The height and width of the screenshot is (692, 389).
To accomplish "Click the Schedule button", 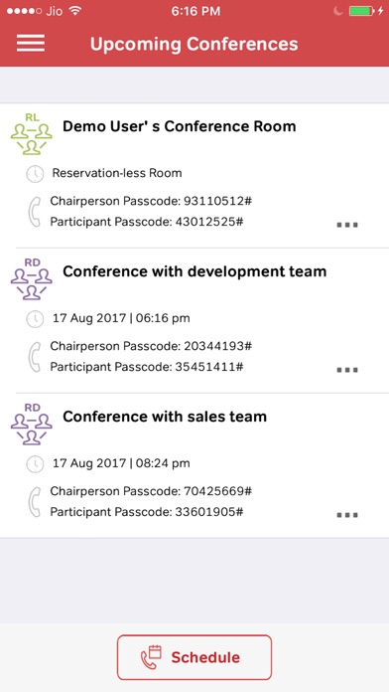I will [x=194, y=657].
